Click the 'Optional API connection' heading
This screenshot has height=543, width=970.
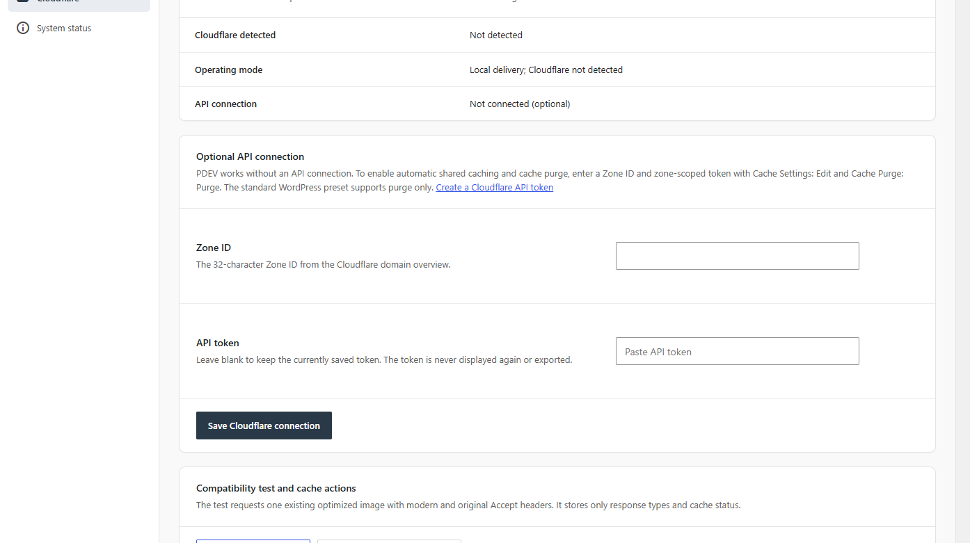[x=251, y=157]
